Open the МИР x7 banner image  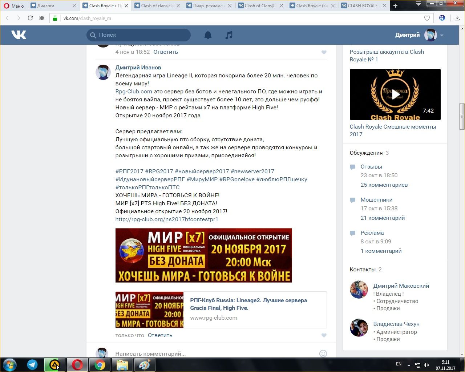203,255
